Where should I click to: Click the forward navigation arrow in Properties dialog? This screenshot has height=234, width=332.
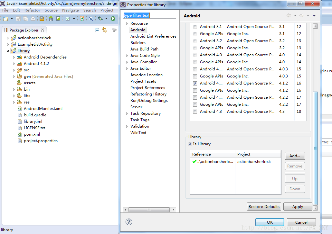[x=302, y=15]
